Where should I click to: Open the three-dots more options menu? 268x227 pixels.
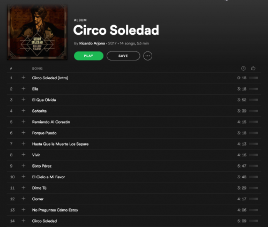(147, 56)
